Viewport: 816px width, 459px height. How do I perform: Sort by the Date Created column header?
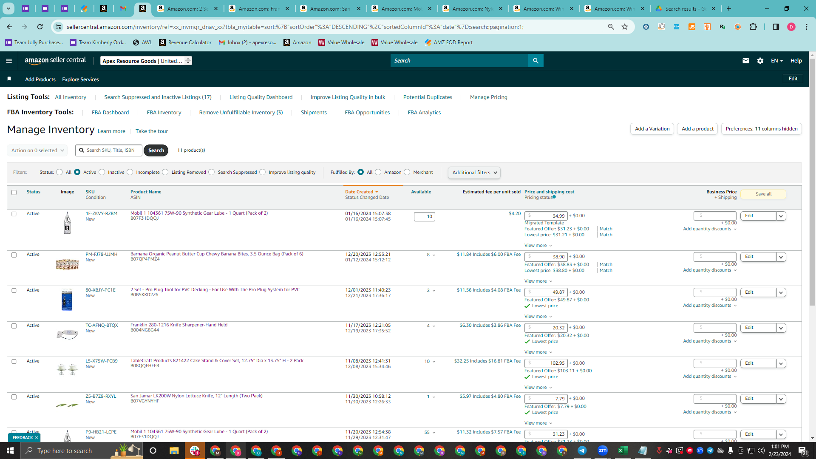(x=362, y=192)
